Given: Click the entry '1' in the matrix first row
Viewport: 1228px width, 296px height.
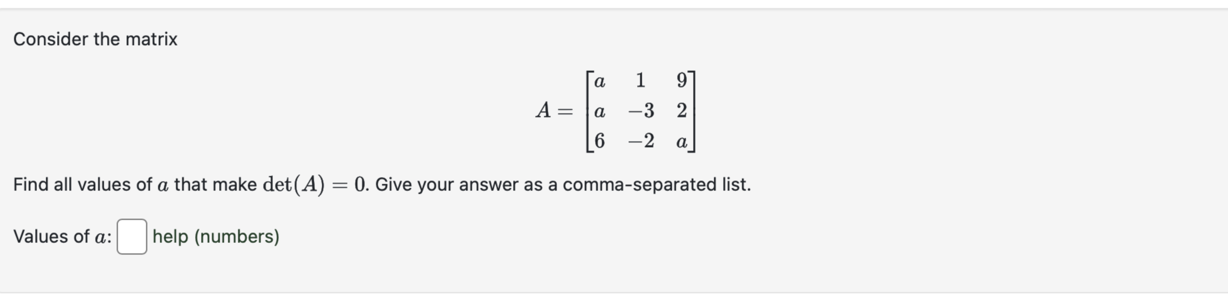Looking at the screenshot, I should pos(641,80).
